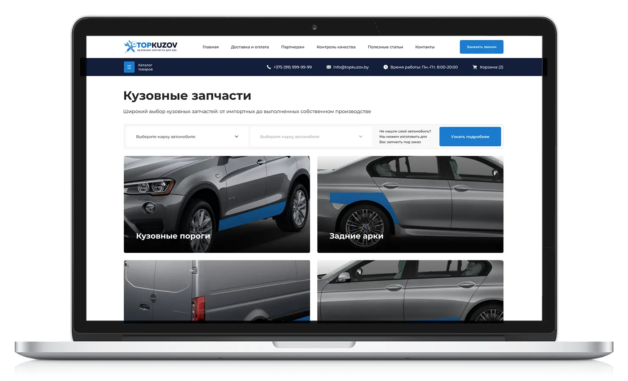628x381 pixels.
Task: Click the phone handset icon
Action: coord(269,67)
